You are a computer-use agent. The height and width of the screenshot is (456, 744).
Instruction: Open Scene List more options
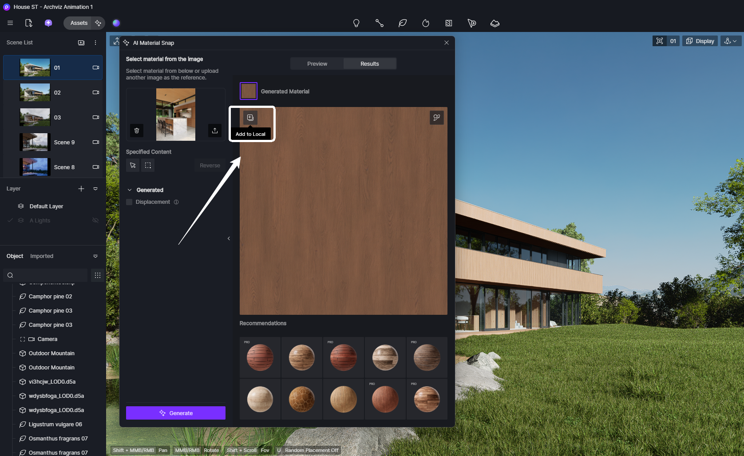click(x=95, y=43)
